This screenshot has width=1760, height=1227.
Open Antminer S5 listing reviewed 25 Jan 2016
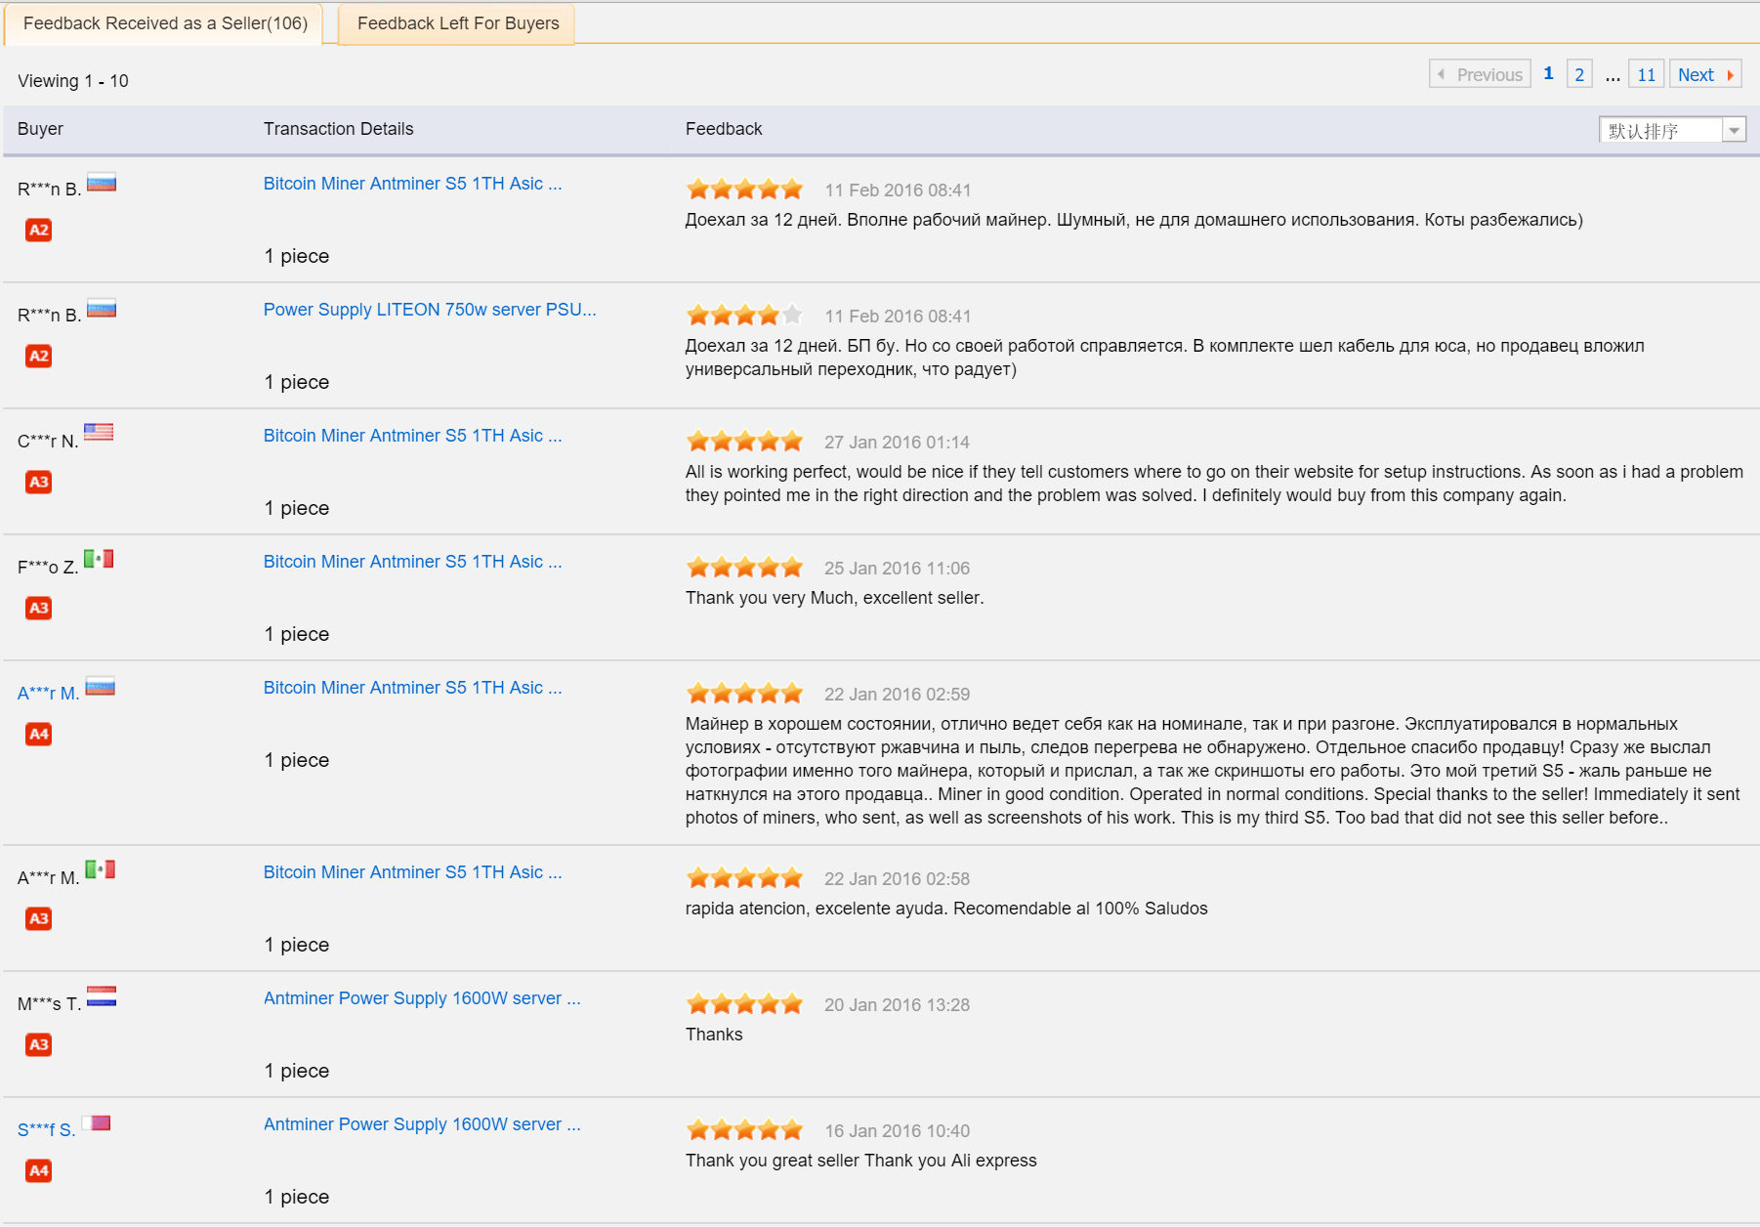click(412, 562)
